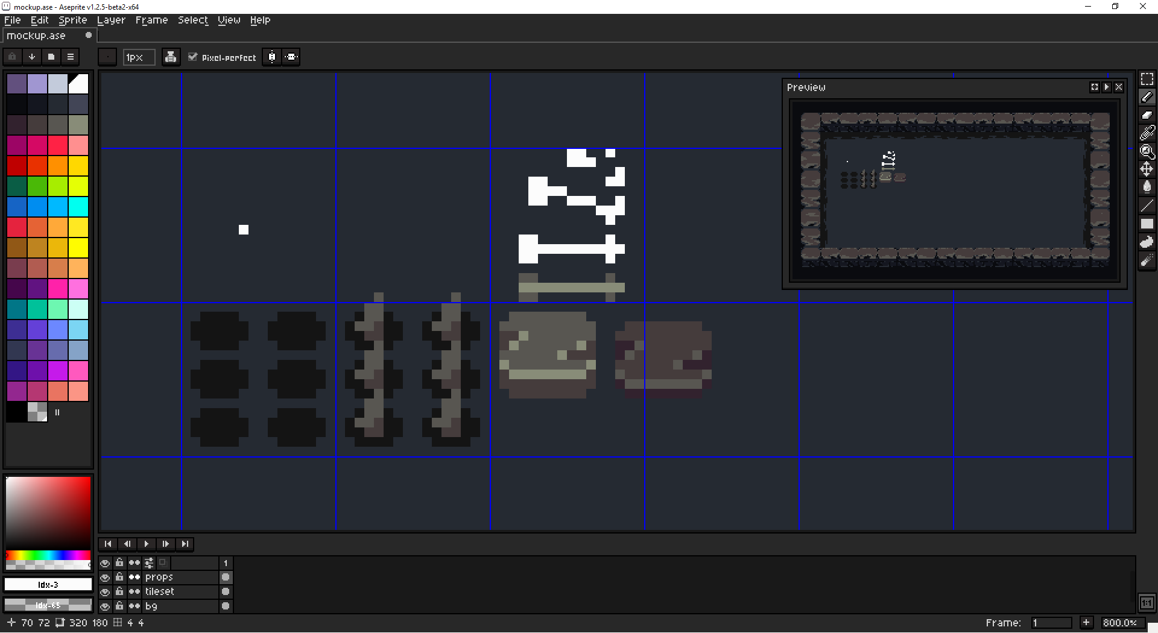Lock the tileset layer

point(119,591)
